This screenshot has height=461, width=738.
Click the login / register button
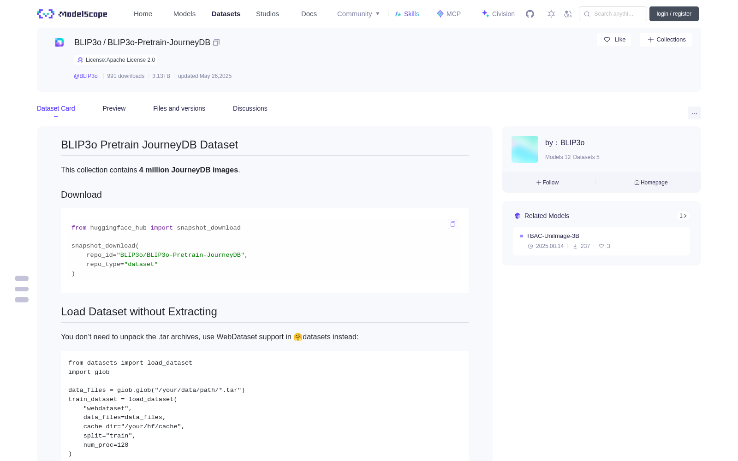(x=674, y=14)
